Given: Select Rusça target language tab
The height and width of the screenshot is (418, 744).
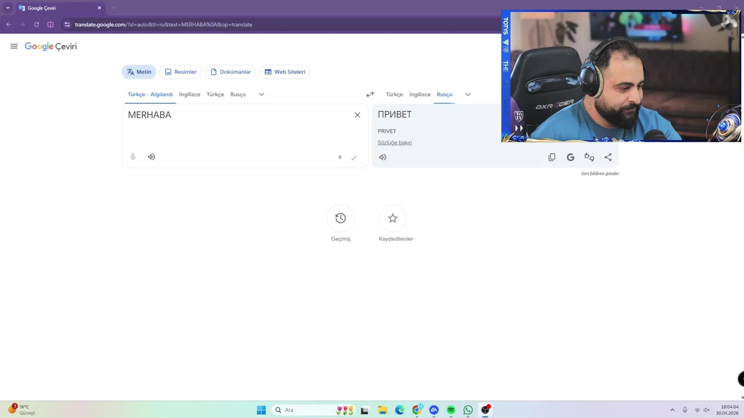Looking at the screenshot, I should click(445, 95).
